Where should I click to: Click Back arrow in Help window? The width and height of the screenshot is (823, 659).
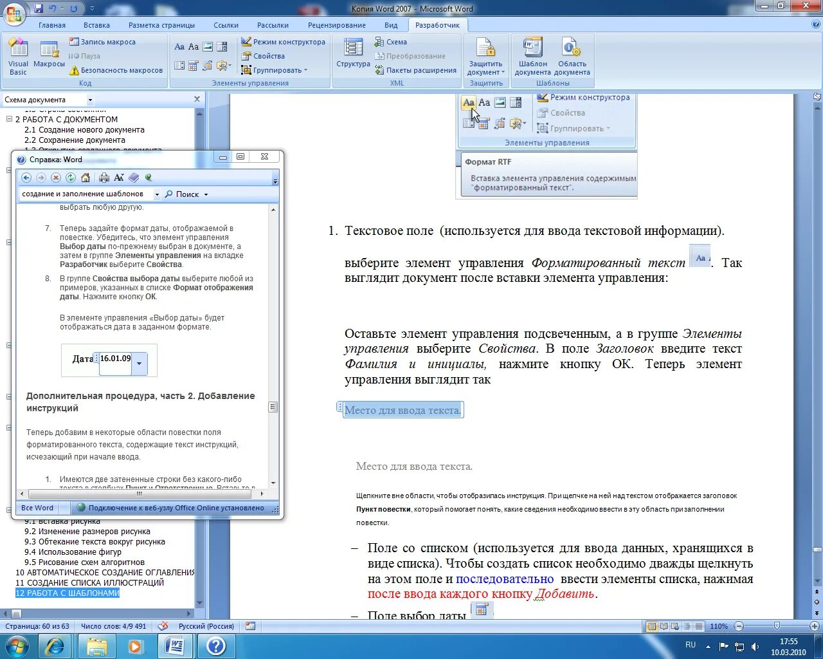(26, 178)
